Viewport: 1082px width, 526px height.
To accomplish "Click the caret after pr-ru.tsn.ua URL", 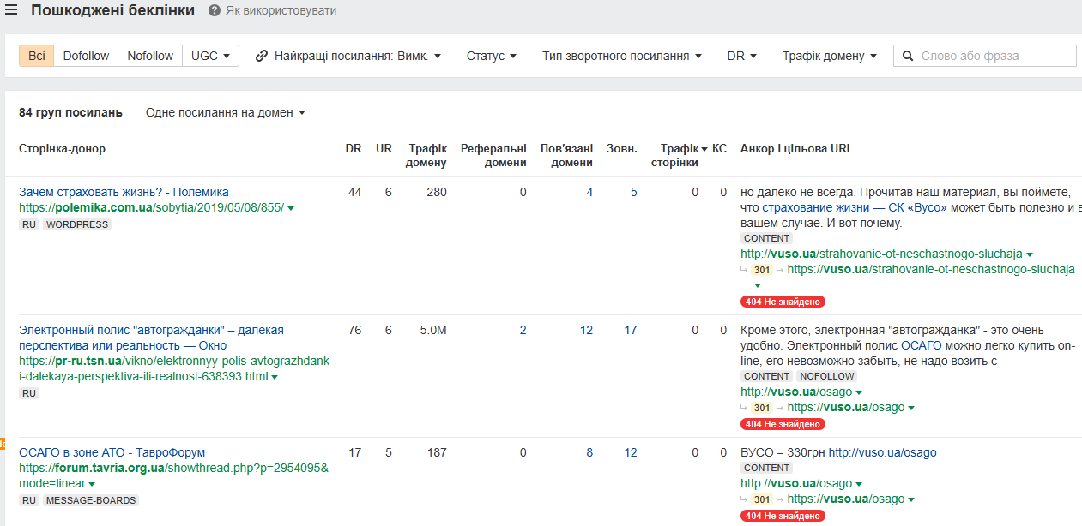I will point(275,377).
